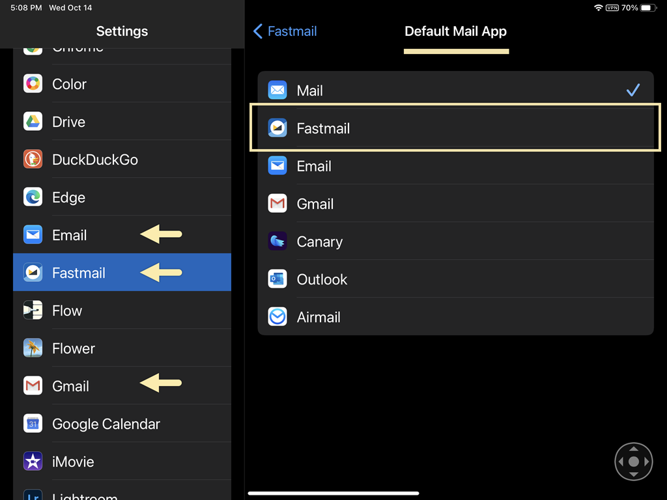Select the Canary mail app icon
667x500 pixels.
click(x=277, y=242)
